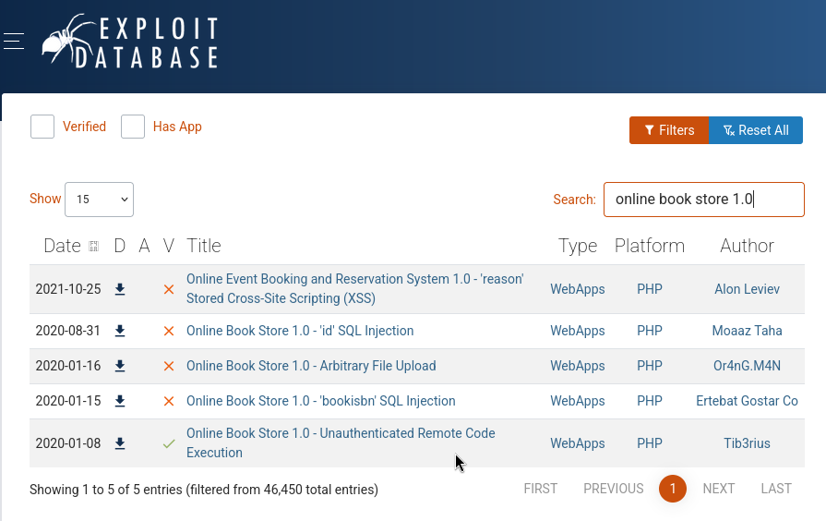Click the Type column header
The image size is (826, 521).
[578, 246]
